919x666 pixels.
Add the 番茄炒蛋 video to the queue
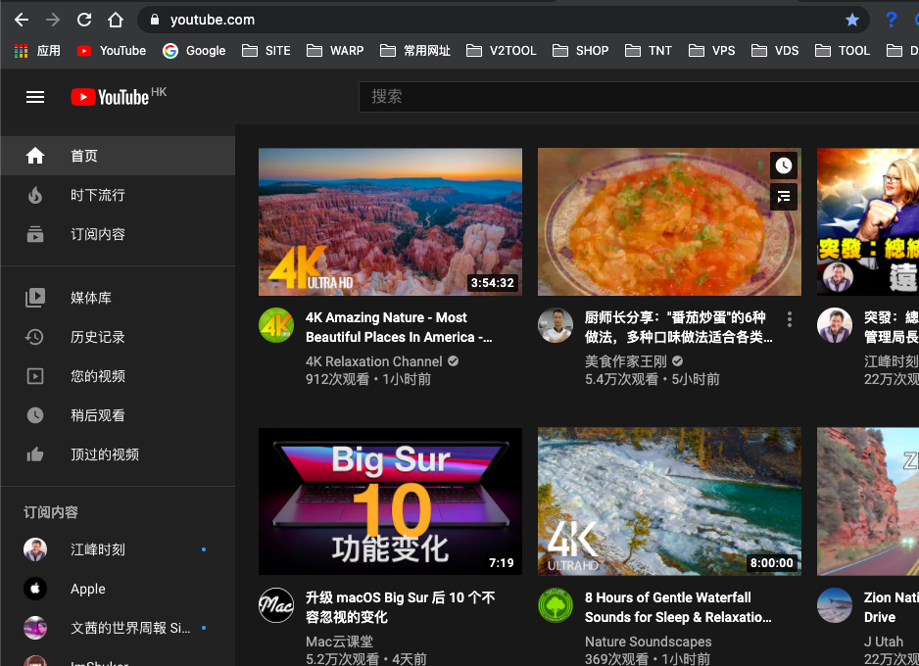[x=783, y=197]
